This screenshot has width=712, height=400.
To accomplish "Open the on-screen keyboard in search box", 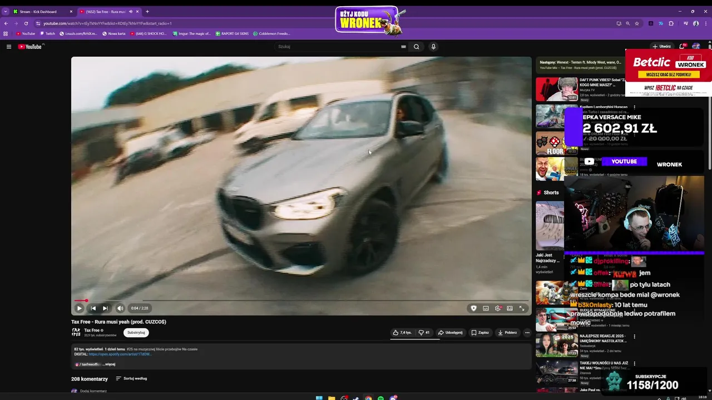I will click(403, 47).
